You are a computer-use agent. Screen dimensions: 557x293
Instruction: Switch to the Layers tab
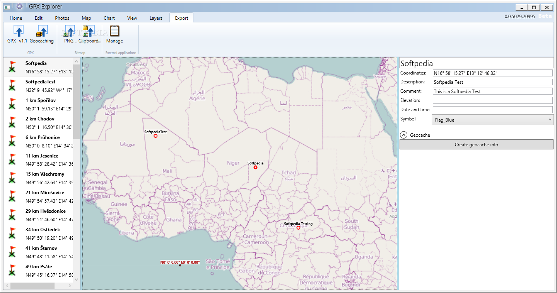pyautogui.click(x=156, y=18)
